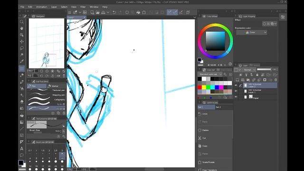Click the Lock layer icon

coord(257,75)
